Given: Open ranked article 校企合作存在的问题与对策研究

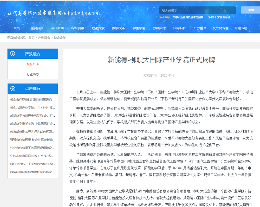Looking at the screenshot, I should [x=31, y=99].
